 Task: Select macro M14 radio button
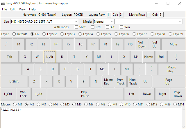pyautogui.click(x=175, y=104)
